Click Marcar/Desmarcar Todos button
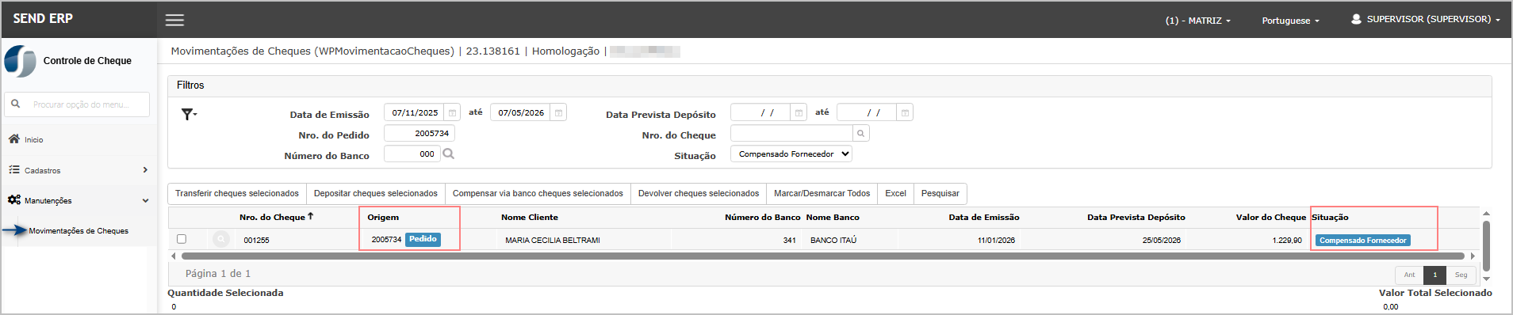The image size is (1513, 315). click(x=822, y=193)
